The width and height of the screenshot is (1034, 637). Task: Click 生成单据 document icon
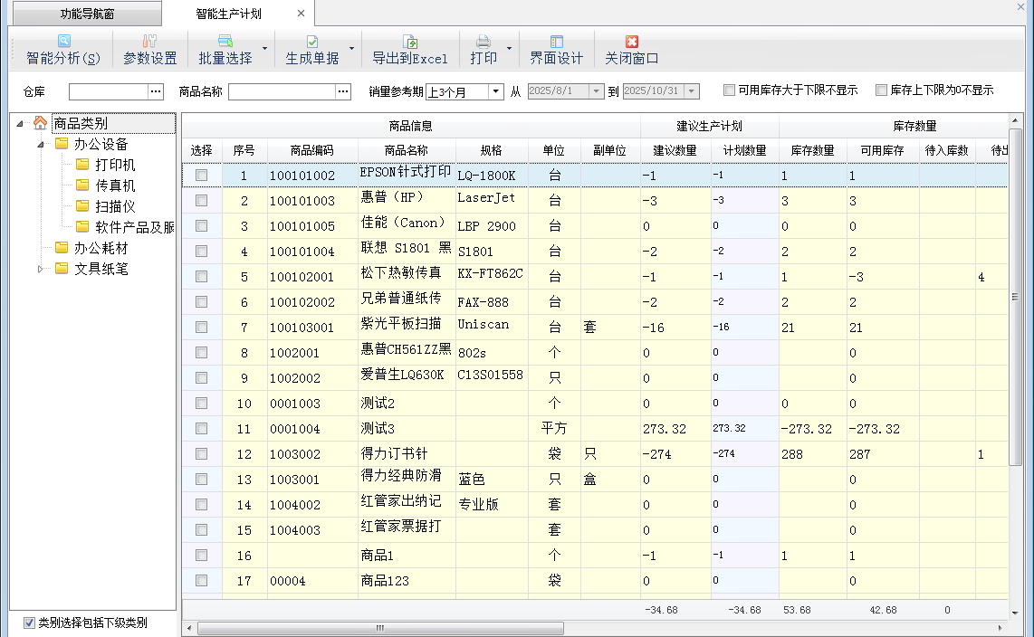pyautogui.click(x=311, y=42)
